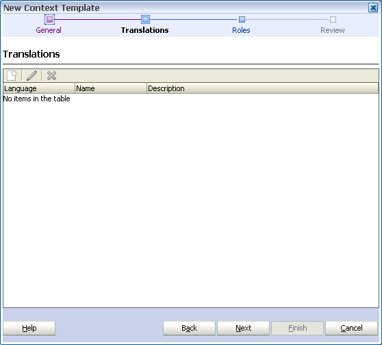382x345 pixels.
Task: Click the New Context Template title text
Action: (51, 8)
